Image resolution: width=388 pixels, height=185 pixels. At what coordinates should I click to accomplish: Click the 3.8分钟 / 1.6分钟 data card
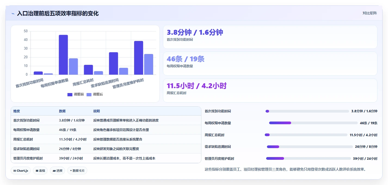[270, 37]
